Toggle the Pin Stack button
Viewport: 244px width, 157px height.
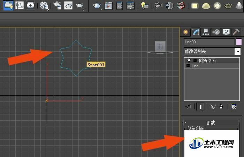[x=188, y=107]
